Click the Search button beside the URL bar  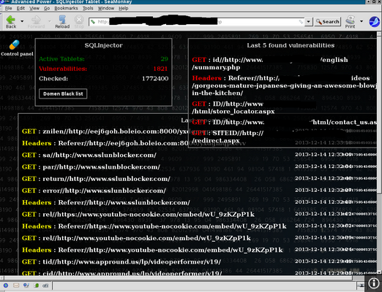[x=328, y=22]
